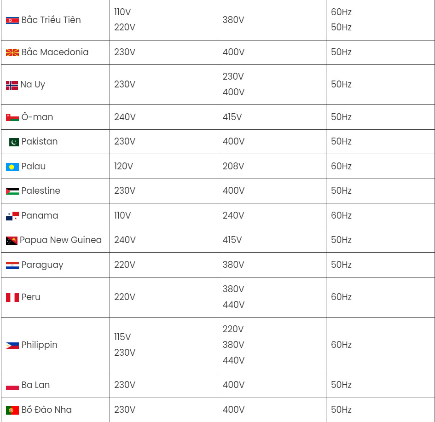Viewport: 435px width, 422px height.
Task: Click the 60Hz frequency in Peru row
Action: [341, 297]
